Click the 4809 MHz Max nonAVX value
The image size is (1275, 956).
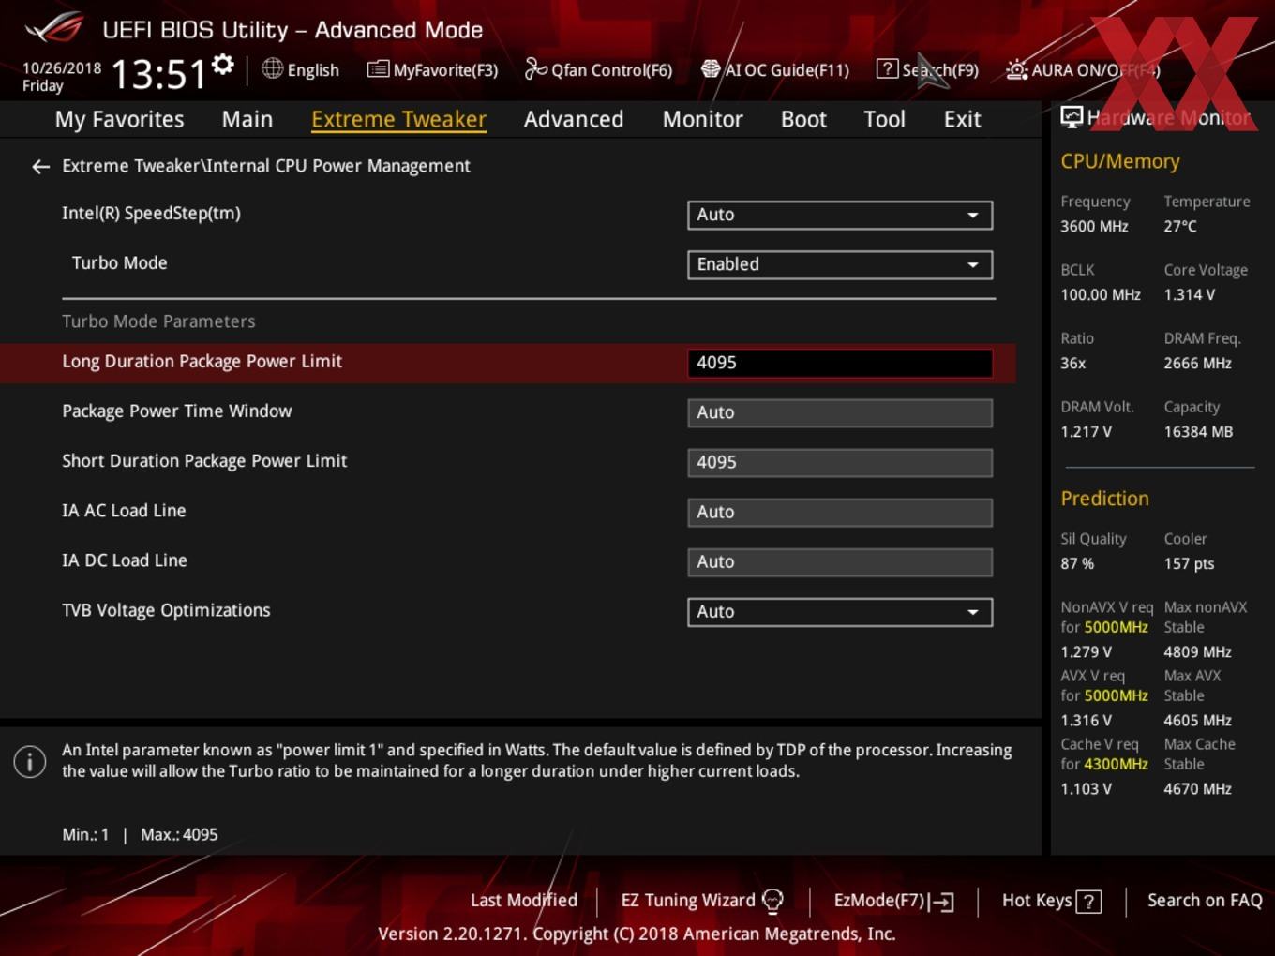point(1197,651)
